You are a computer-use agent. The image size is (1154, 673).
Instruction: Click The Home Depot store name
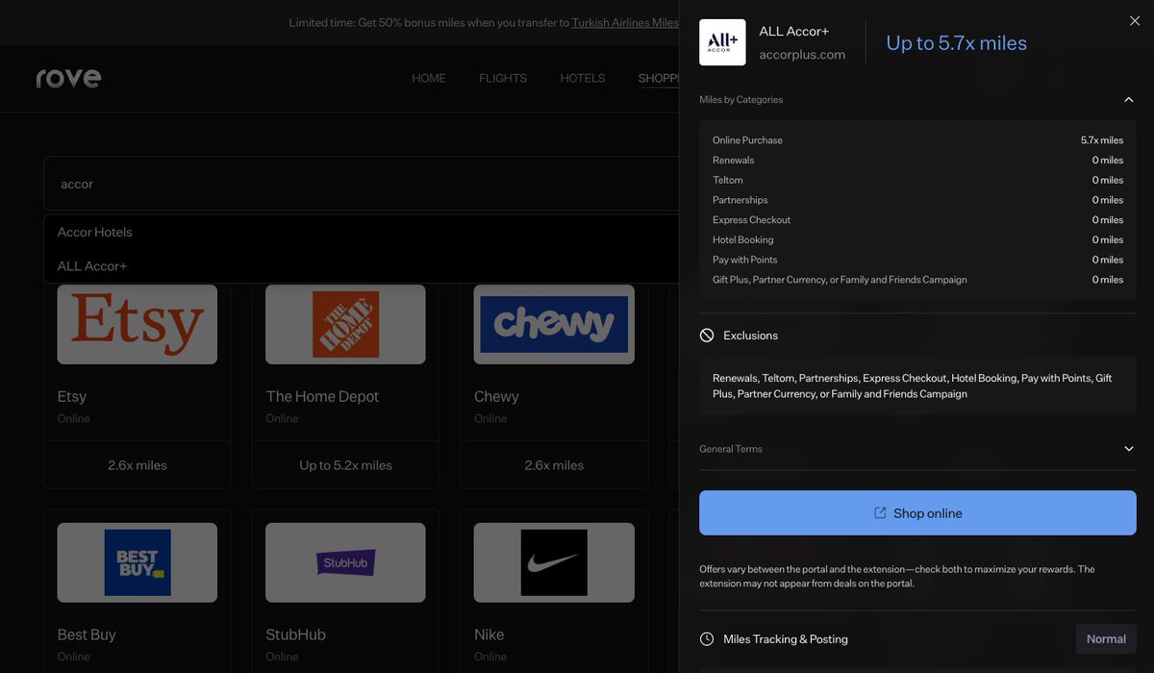pos(322,396)
